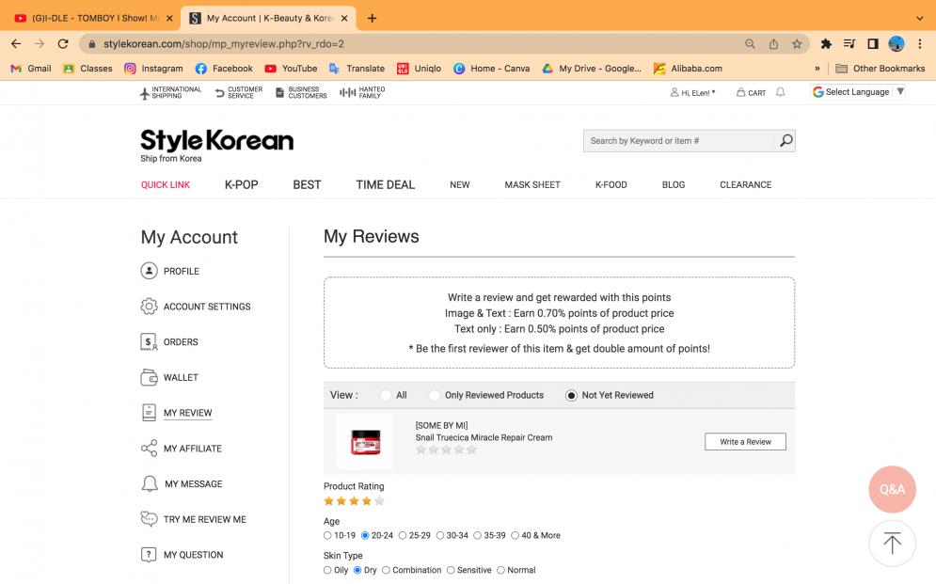Select Only Reviewed Products radio option
This screenshot has height=584, width=936.
coord(435,396)
